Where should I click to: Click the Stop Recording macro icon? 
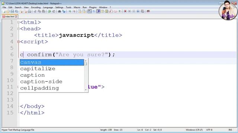[129, 11]
